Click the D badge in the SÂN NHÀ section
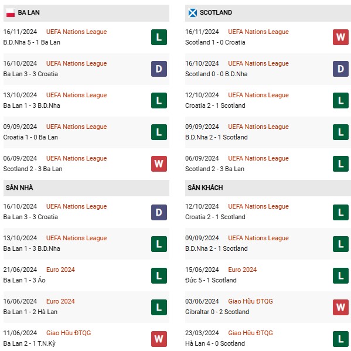351x351 pixels. [159, 213]
